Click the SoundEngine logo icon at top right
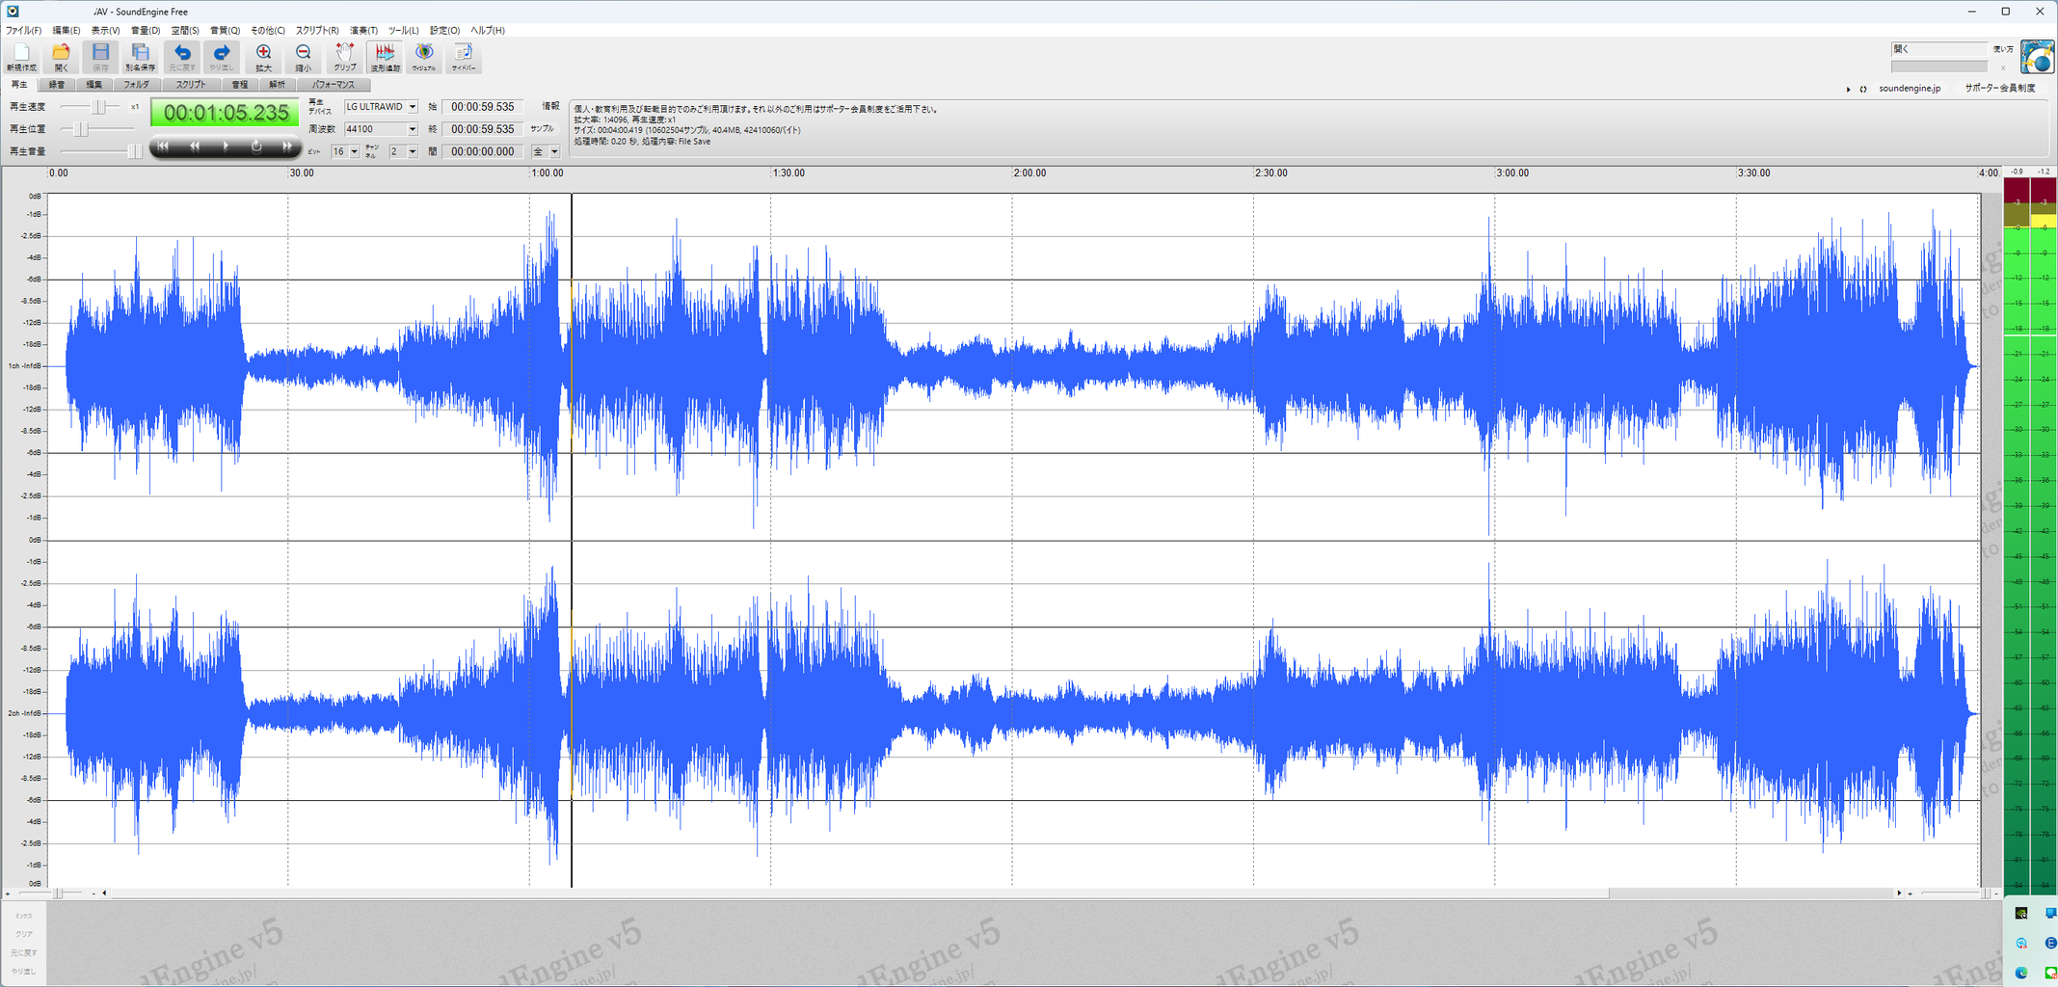This screenshot has height=987, width=2058. coord(2038,57)
